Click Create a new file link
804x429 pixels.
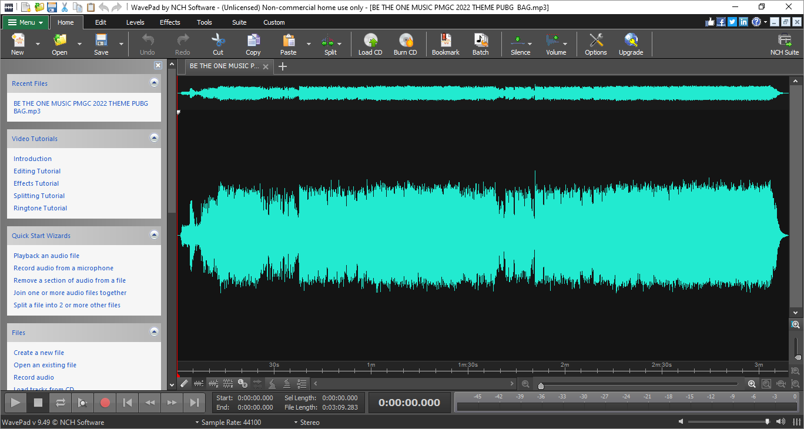click(x=39, y=353)
